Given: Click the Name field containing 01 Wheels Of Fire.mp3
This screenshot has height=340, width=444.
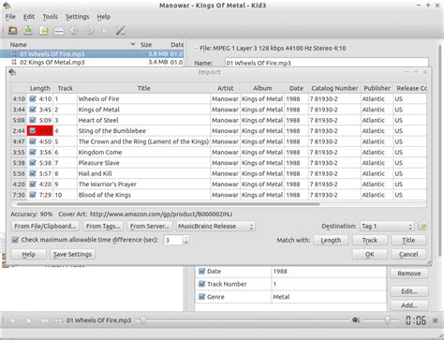Looking at the screenshot, I should pyautogui.click(x=327, y=63).
